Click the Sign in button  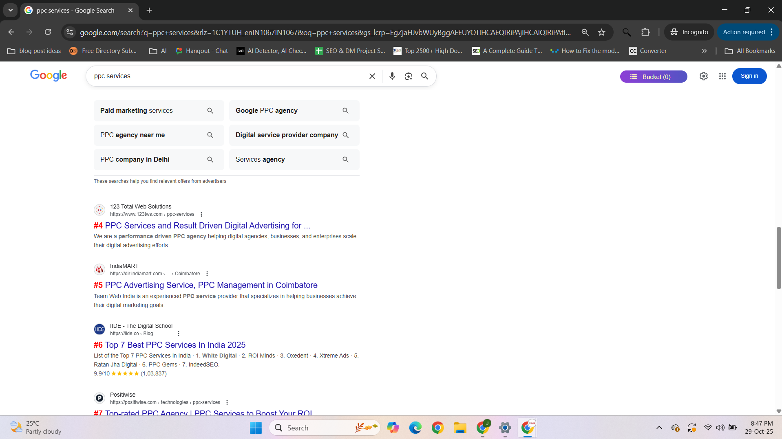[749, 76]
